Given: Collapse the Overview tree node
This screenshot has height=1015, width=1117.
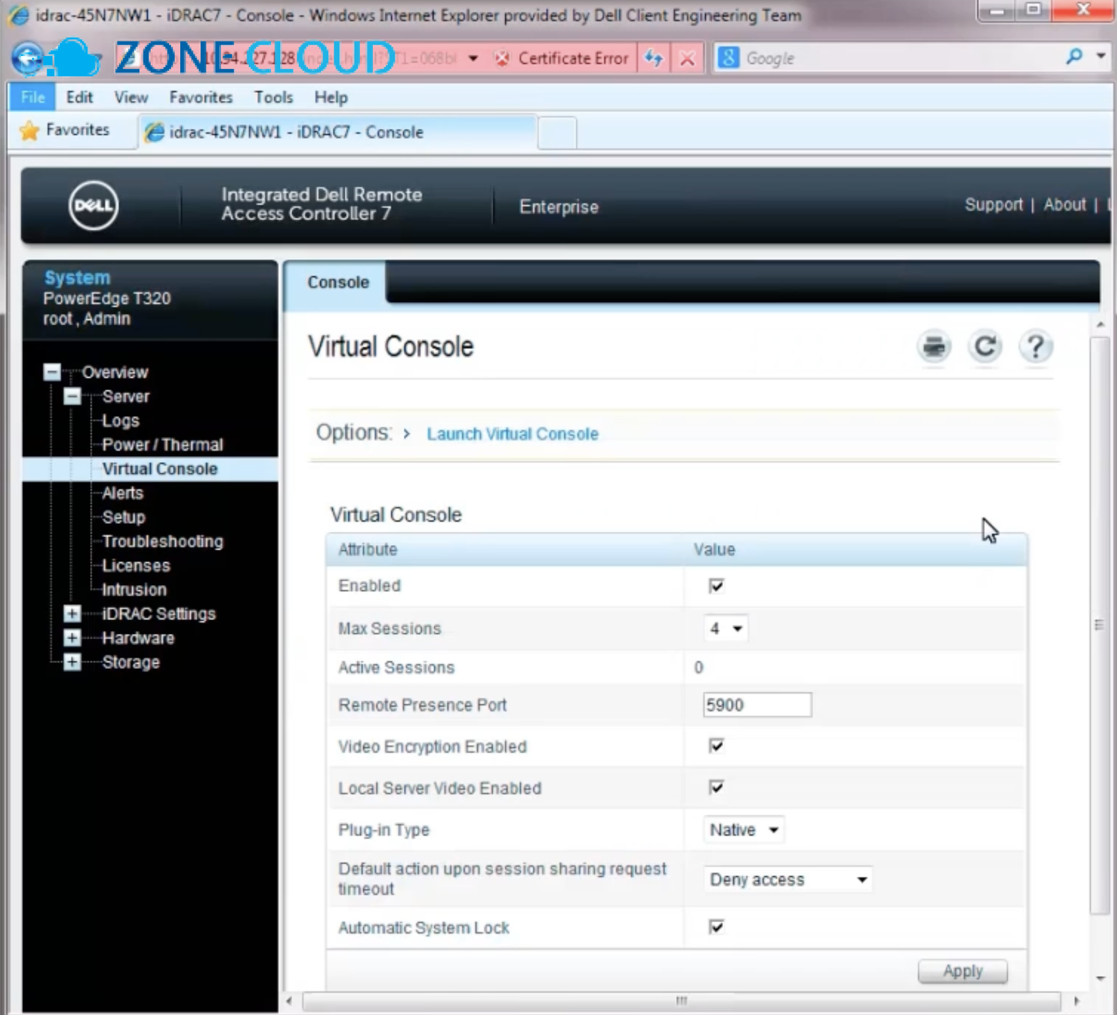Looking at the screenshot, I should (52, 372).
